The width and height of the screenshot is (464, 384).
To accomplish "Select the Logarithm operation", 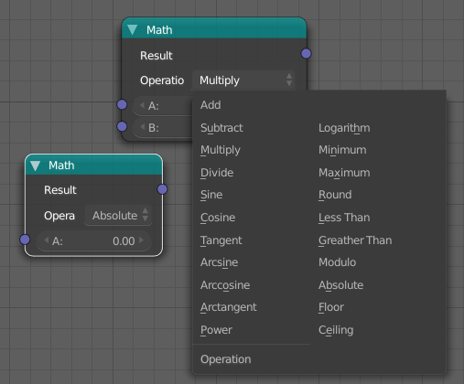I will [344, 128].
